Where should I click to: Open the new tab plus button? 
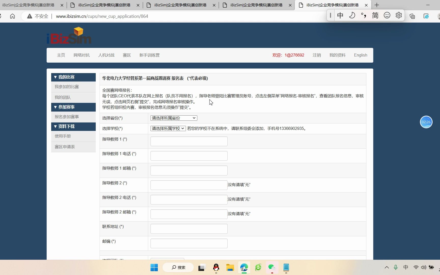click(x=377, y=5)
